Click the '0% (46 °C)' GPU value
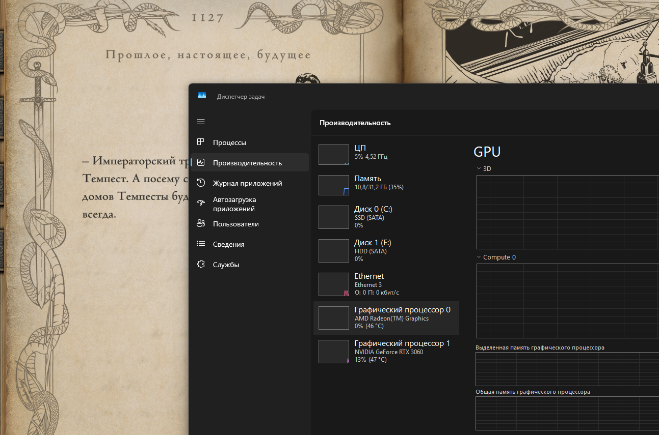The width and height of the screenshot is (659, 435). click(x=369, y=326)
